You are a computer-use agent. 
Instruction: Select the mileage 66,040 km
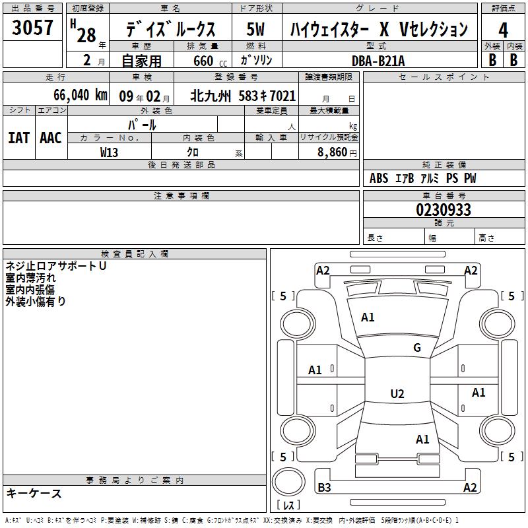pyautogui.click(x=81, y=95)
